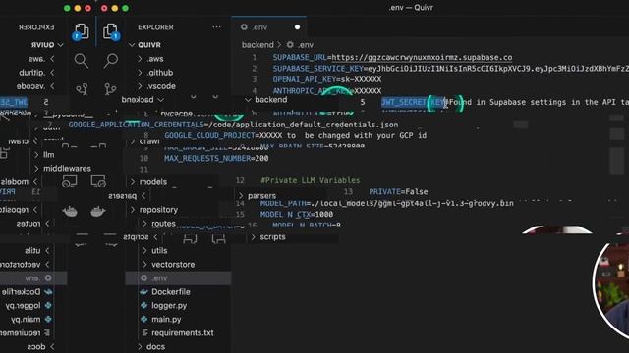Select the .aws folder

[155, 59]
